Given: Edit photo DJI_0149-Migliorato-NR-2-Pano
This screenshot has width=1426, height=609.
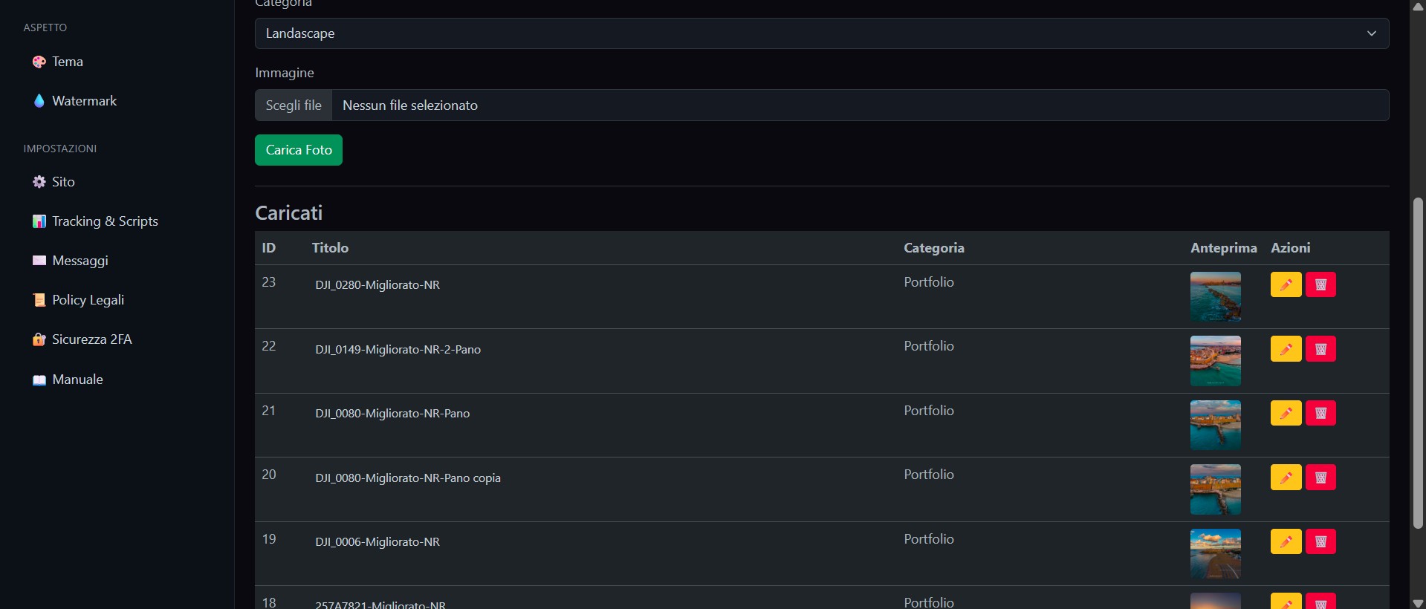Looking at the screenshot, I should tap(1286, 349).
